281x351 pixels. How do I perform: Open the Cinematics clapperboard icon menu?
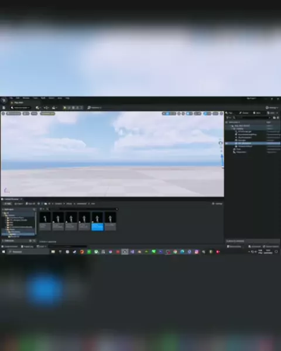pos(54,108)
